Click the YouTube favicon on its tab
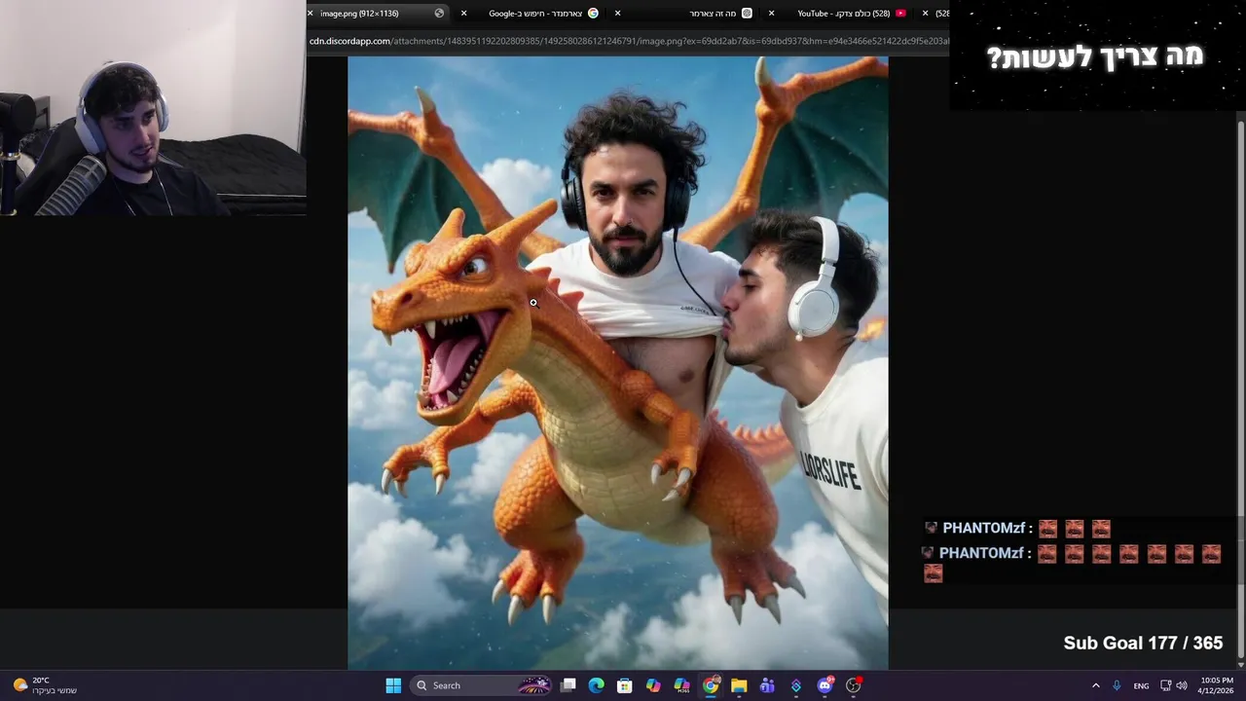The width and height of the screenshot is (1246, 701). pos(900,14)
